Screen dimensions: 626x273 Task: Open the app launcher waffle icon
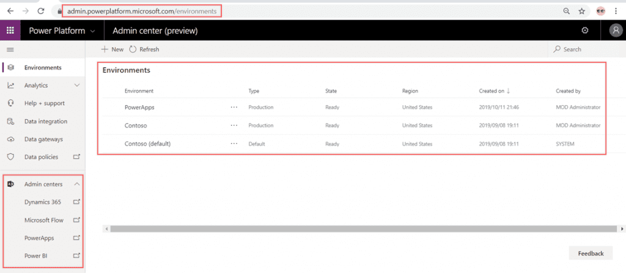point(10,31)
